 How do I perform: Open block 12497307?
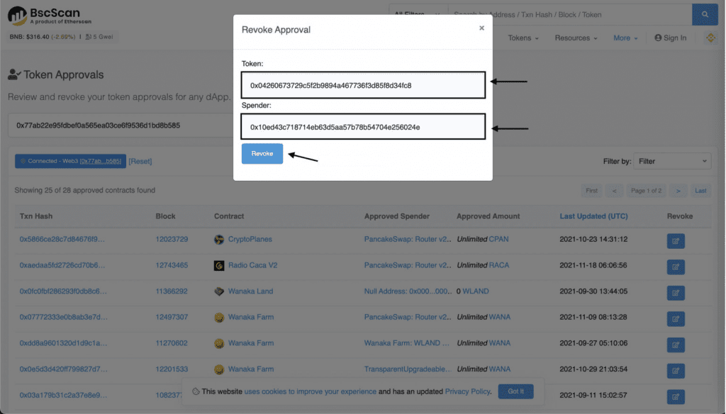pyautogui.click(x=172, y=317)
